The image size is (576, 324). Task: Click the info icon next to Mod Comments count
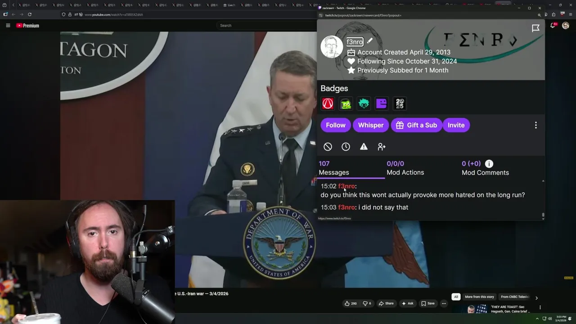tap(489, 164)
